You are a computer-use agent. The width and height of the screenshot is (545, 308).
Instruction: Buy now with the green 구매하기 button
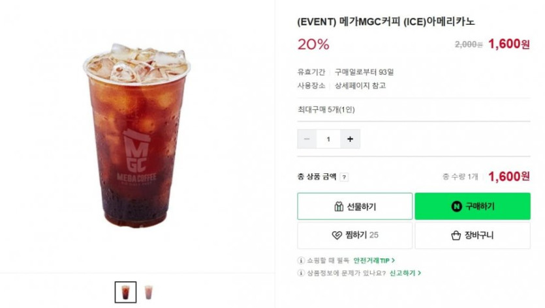coord(473,206)
